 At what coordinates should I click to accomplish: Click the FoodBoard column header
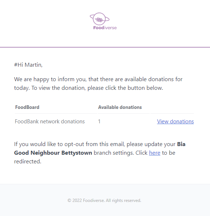point(27,107)
